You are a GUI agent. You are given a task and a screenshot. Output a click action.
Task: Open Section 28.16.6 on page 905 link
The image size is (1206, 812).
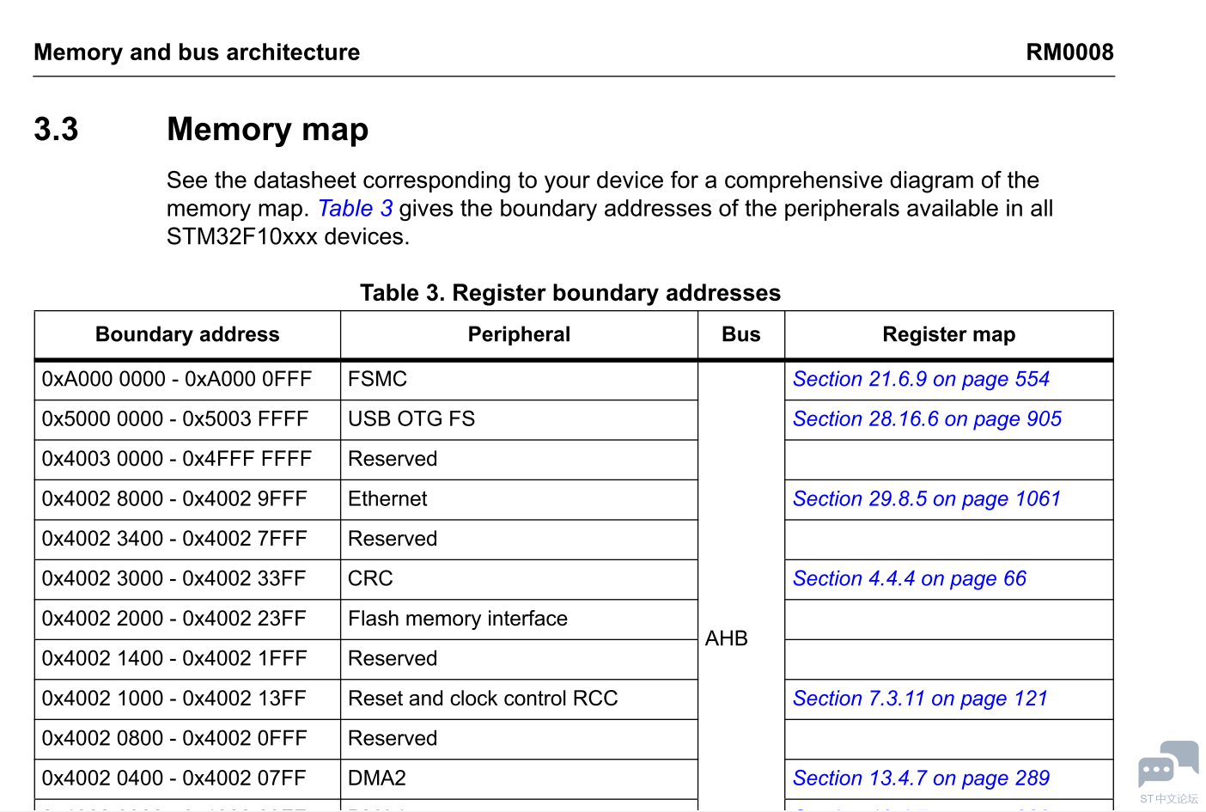click(927, 418)
